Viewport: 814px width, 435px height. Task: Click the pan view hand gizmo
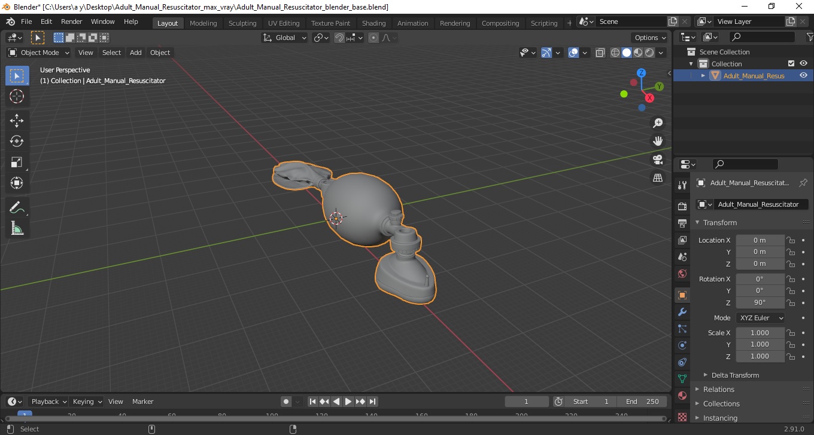point(658,141)
